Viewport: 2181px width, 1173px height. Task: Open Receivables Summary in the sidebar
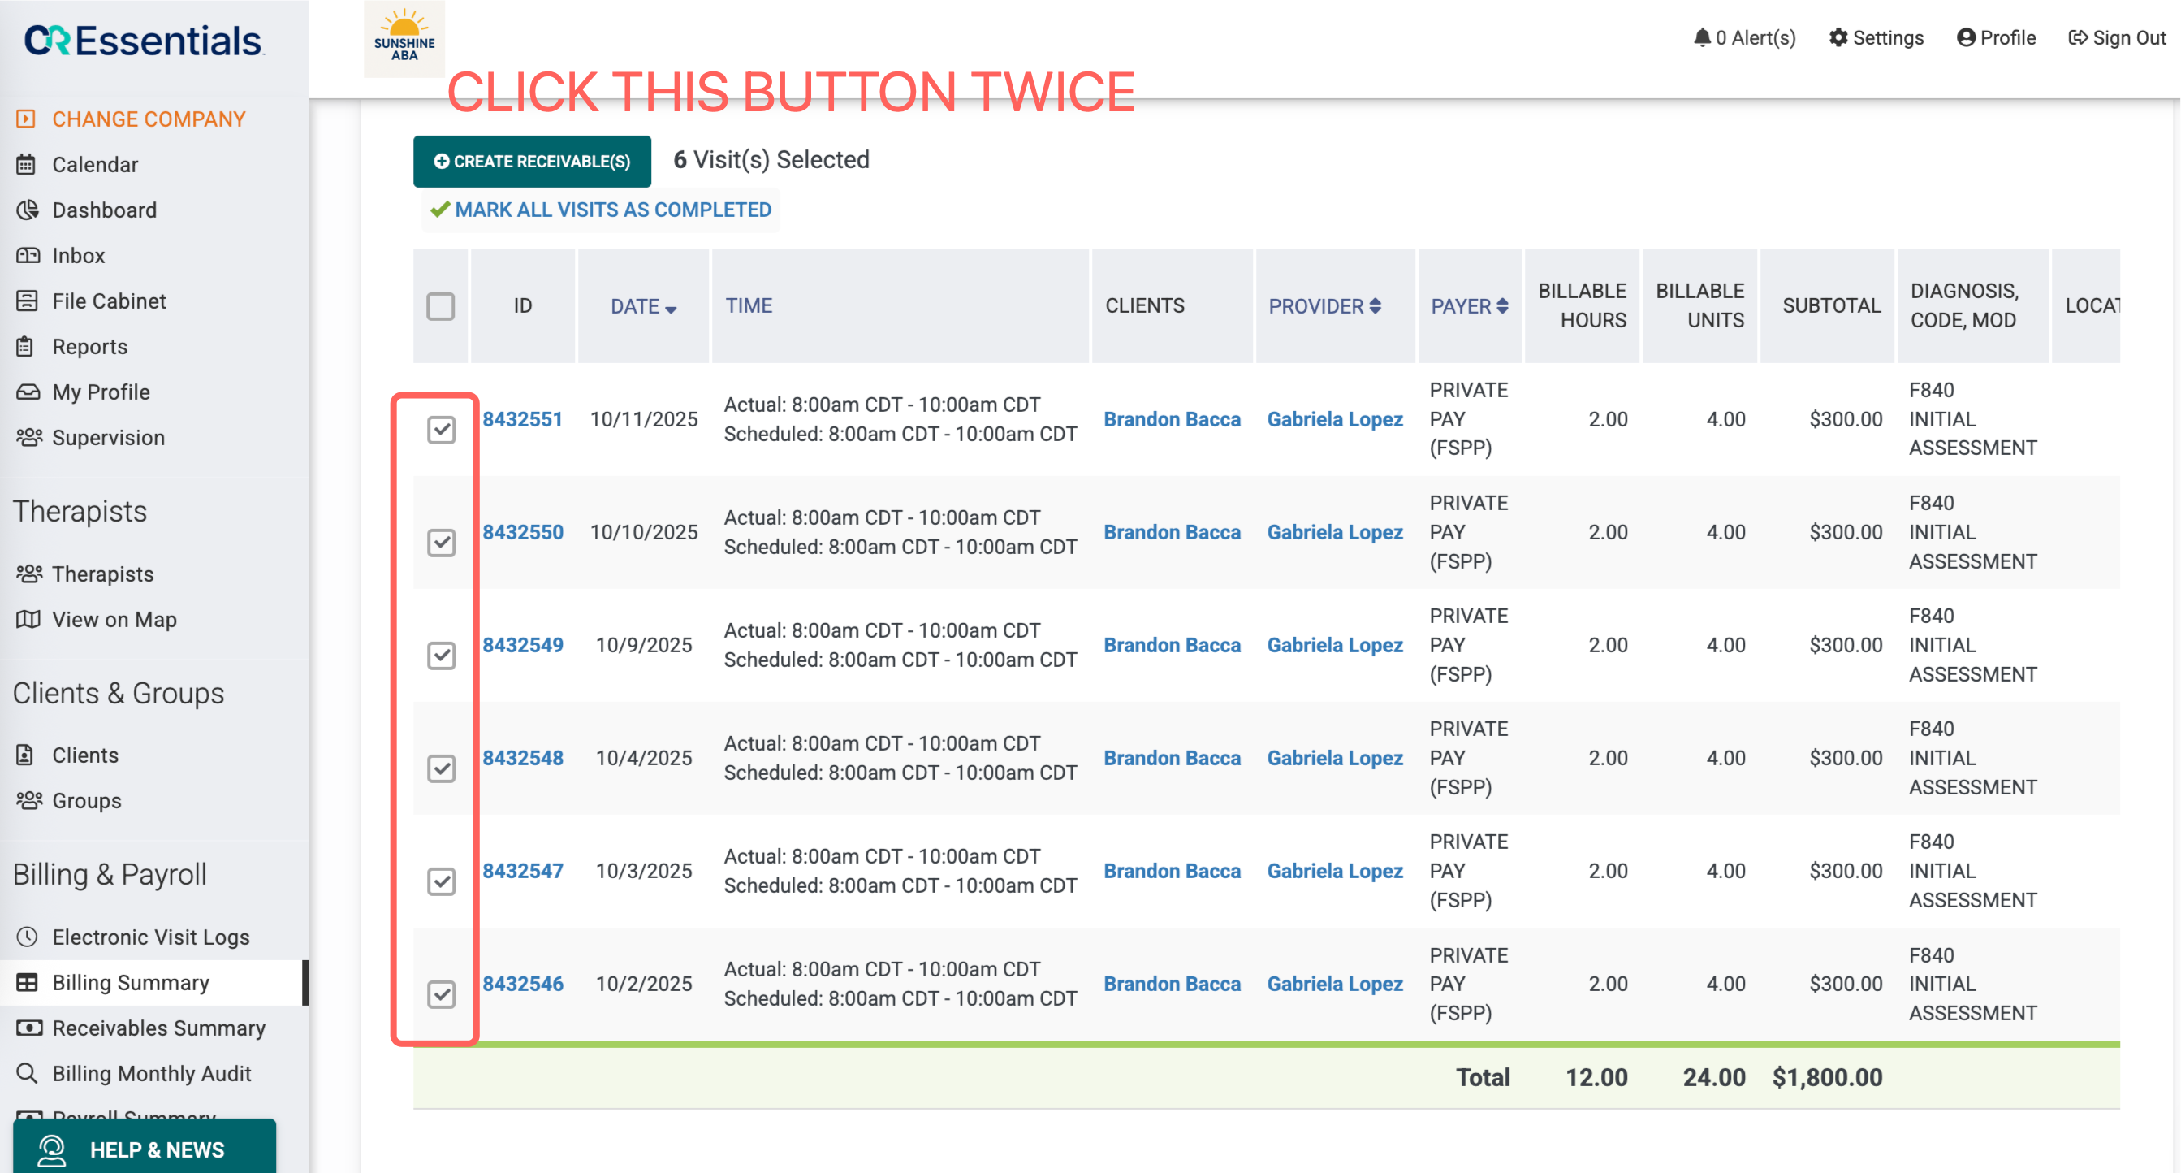tap(158, 1028)
